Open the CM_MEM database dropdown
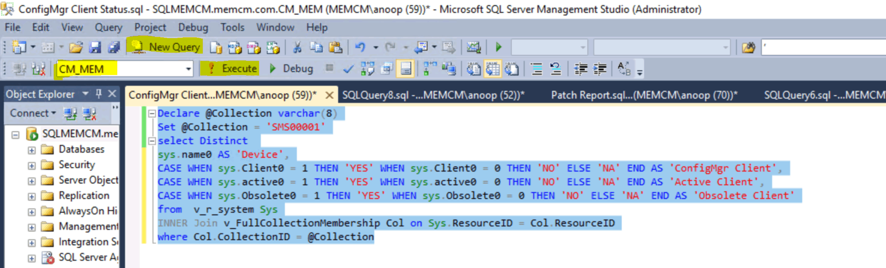This screenshot has height=268, width=886. coord(188,69)
